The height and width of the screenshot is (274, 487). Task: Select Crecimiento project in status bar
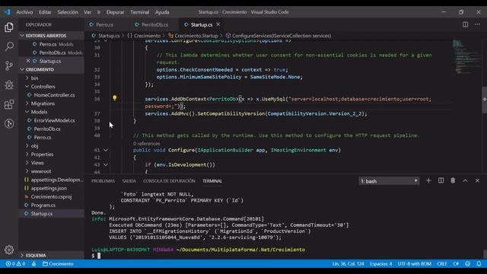pos(58,264)
